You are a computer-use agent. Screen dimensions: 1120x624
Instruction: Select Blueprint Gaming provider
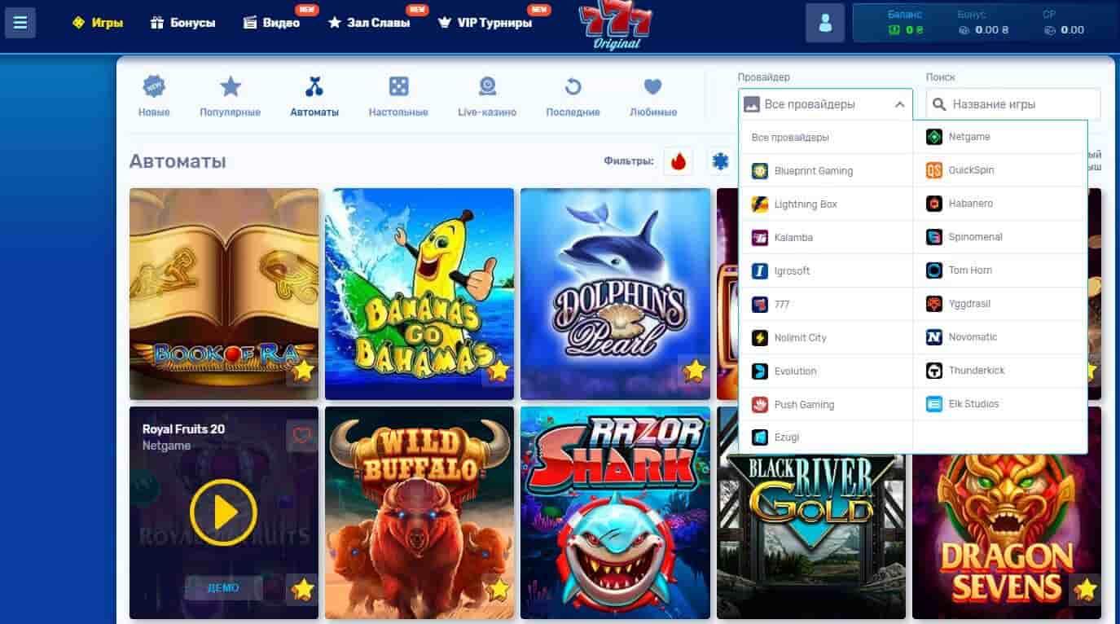tap(826, 171)
